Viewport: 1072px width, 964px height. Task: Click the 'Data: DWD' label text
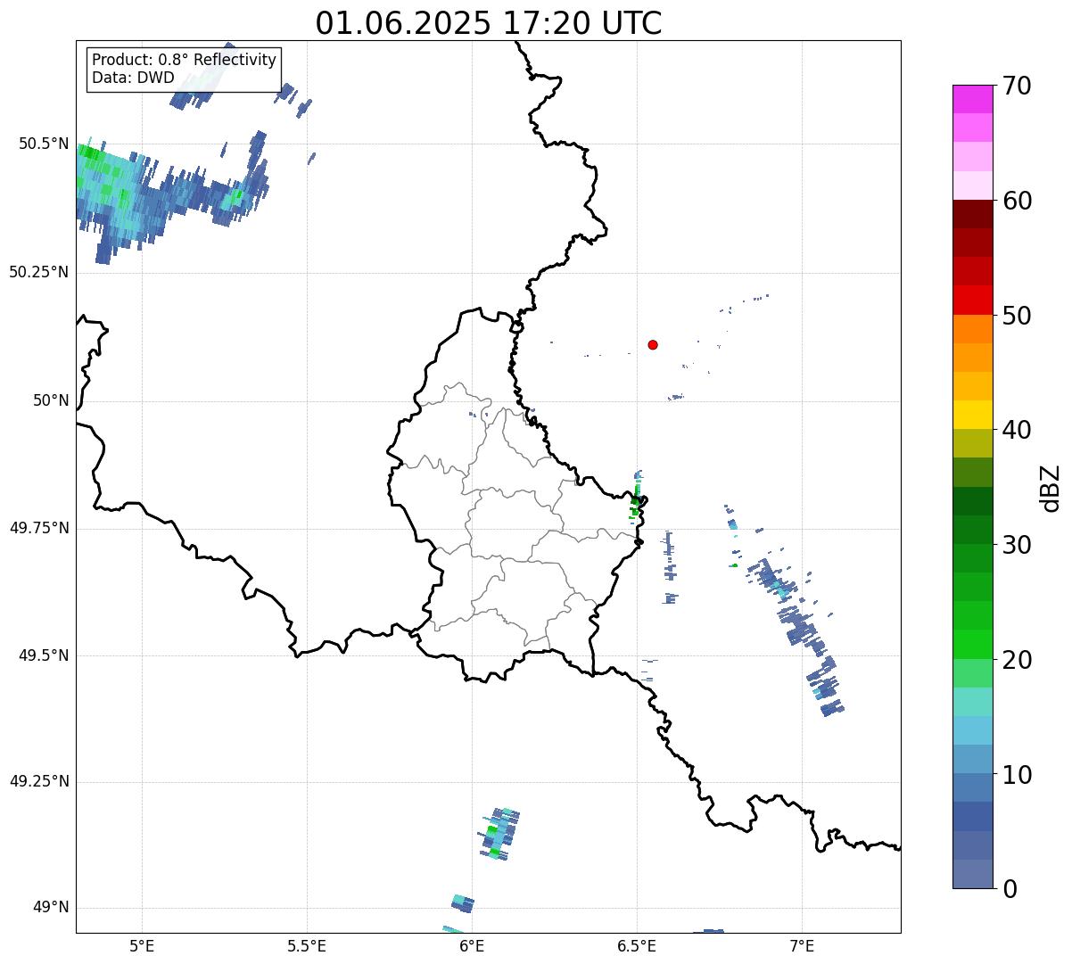coord(133,78)
